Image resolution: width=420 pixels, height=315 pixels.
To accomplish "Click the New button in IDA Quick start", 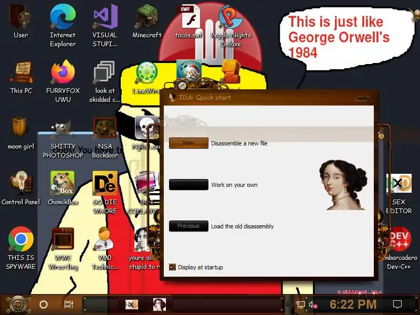I will click(x=188, y=143).
